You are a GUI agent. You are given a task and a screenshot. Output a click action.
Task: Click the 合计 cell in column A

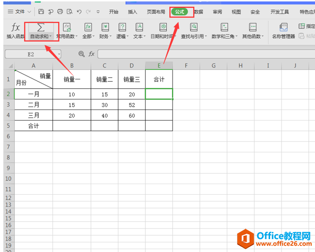coord(33,126)
